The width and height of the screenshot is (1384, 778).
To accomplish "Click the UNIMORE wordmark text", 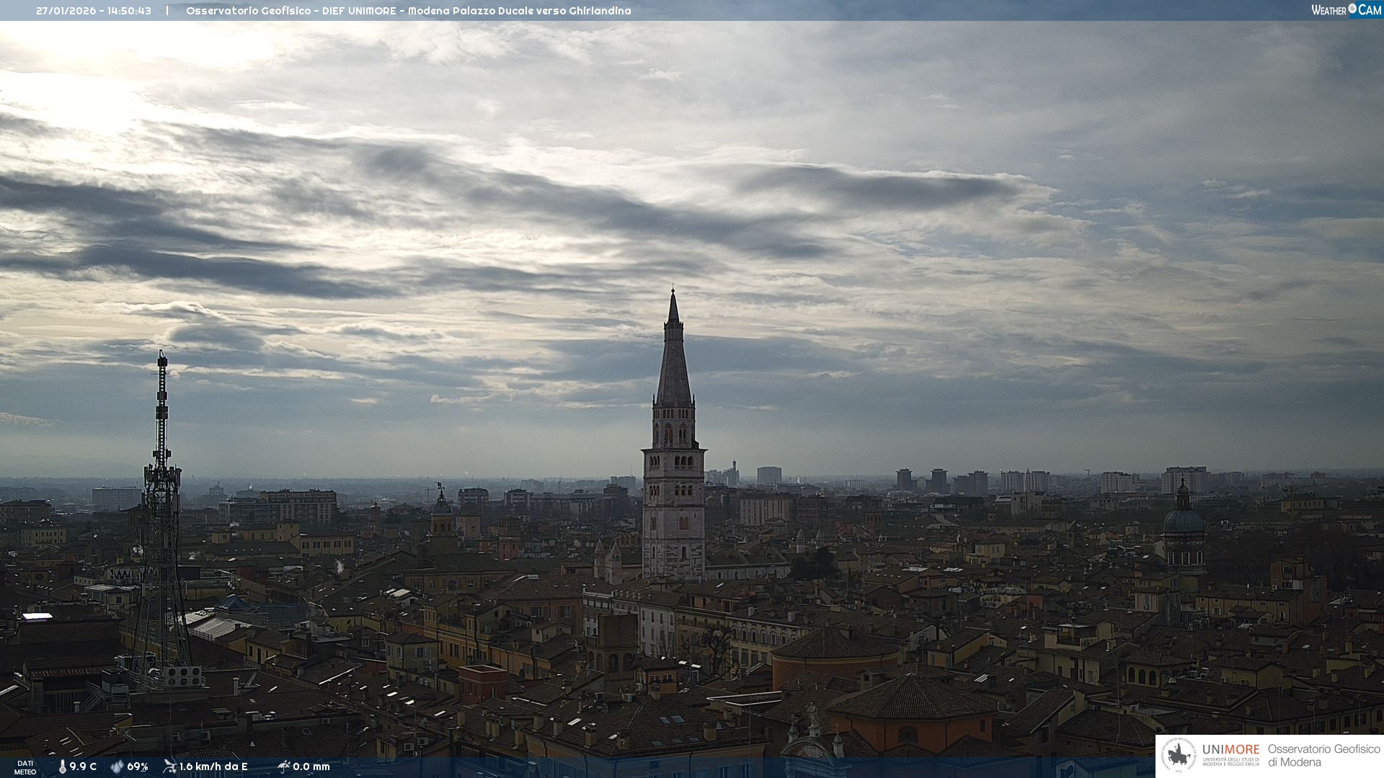I will 1230,749.
